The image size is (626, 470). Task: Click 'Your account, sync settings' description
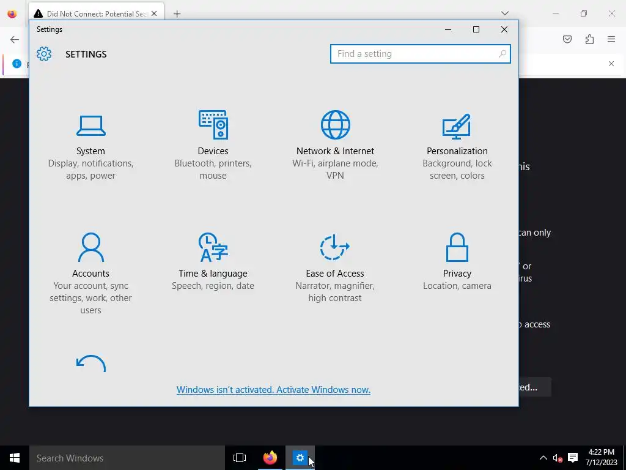point(90,298)
